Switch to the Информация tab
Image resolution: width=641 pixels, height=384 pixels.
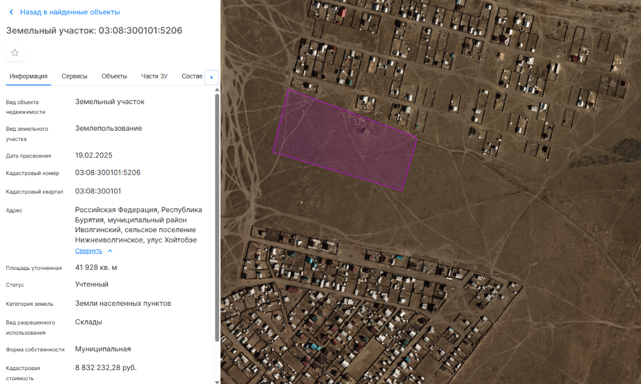(x=29, y=76)
